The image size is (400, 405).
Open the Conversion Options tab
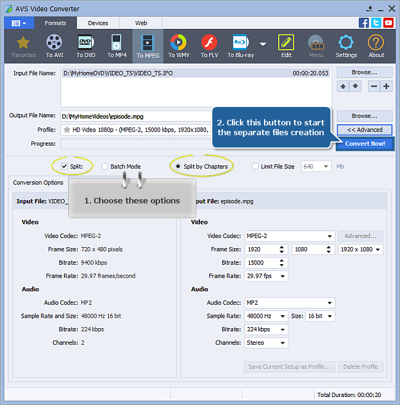(38, 183)
